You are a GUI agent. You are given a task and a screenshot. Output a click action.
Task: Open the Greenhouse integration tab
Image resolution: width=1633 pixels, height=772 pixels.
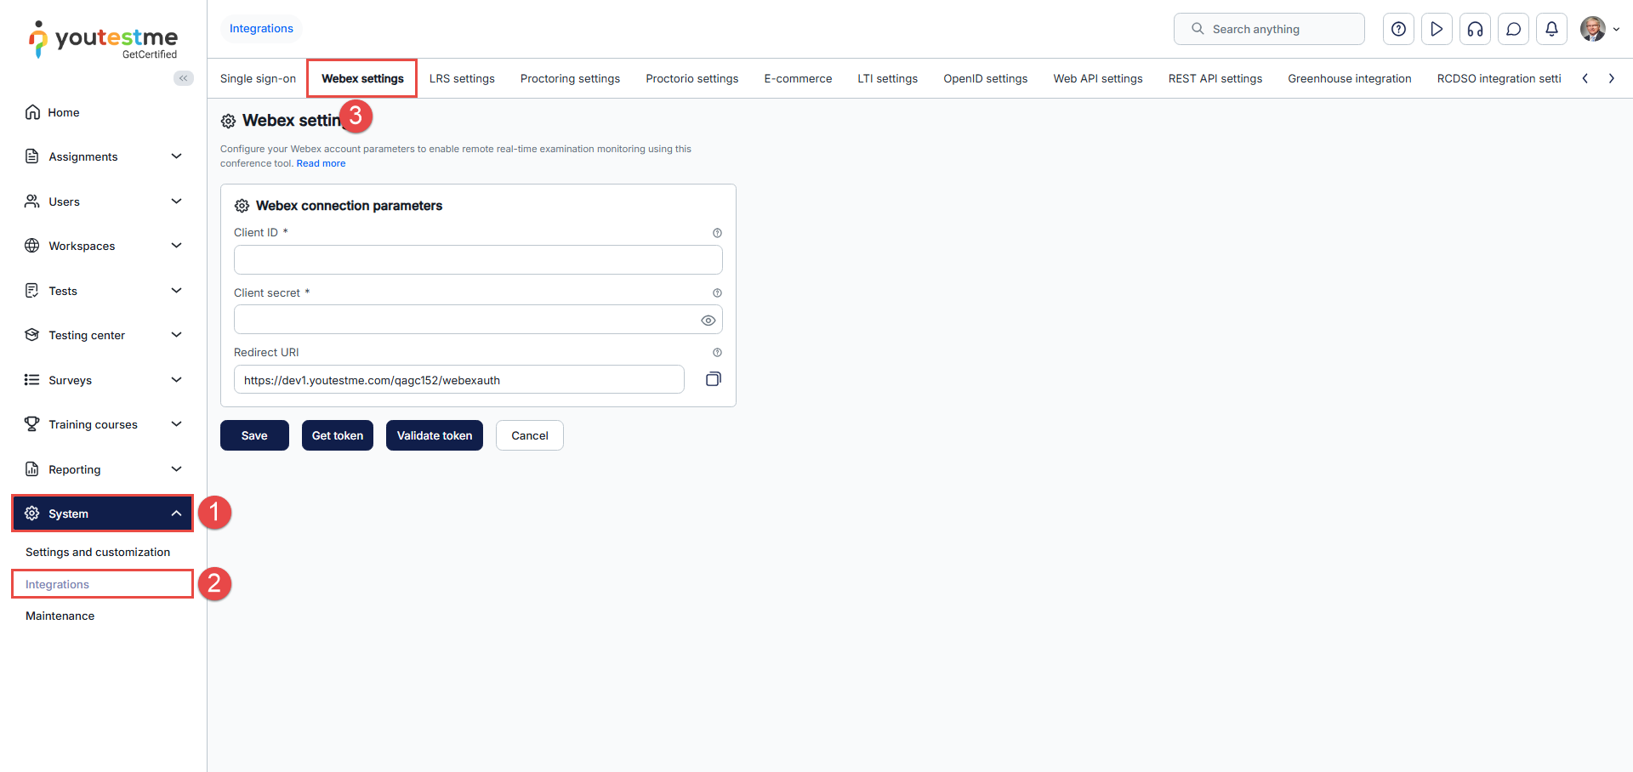1350,79
